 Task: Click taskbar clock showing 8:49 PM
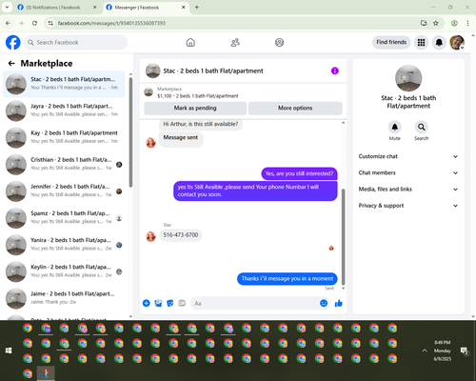coord(443,351)
